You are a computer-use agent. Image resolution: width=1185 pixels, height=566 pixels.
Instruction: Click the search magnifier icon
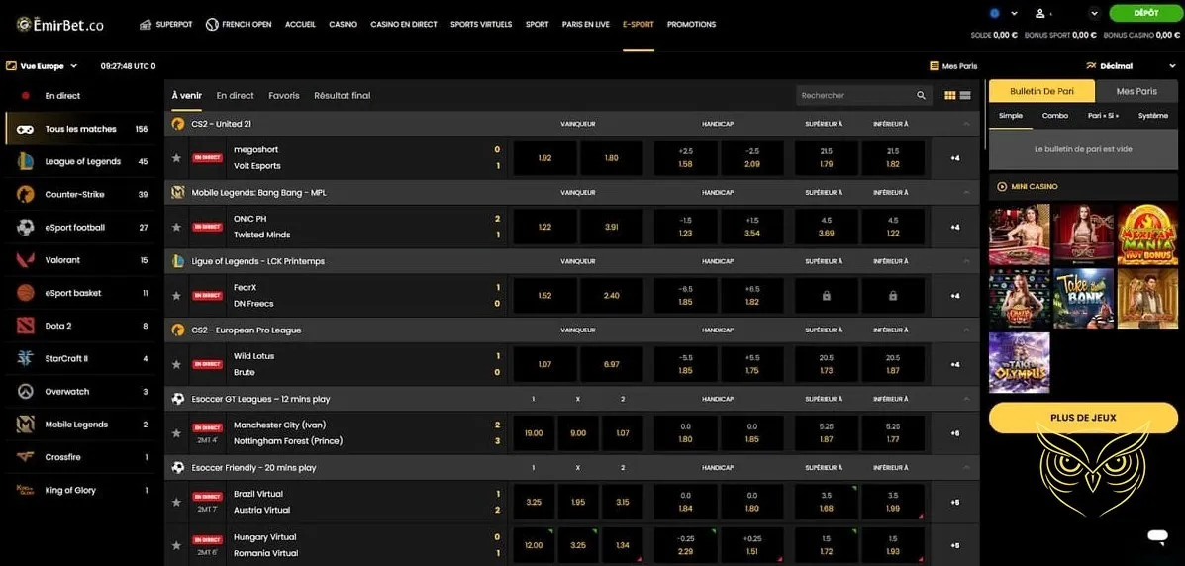pyautogui.click(x=921, y=96)
